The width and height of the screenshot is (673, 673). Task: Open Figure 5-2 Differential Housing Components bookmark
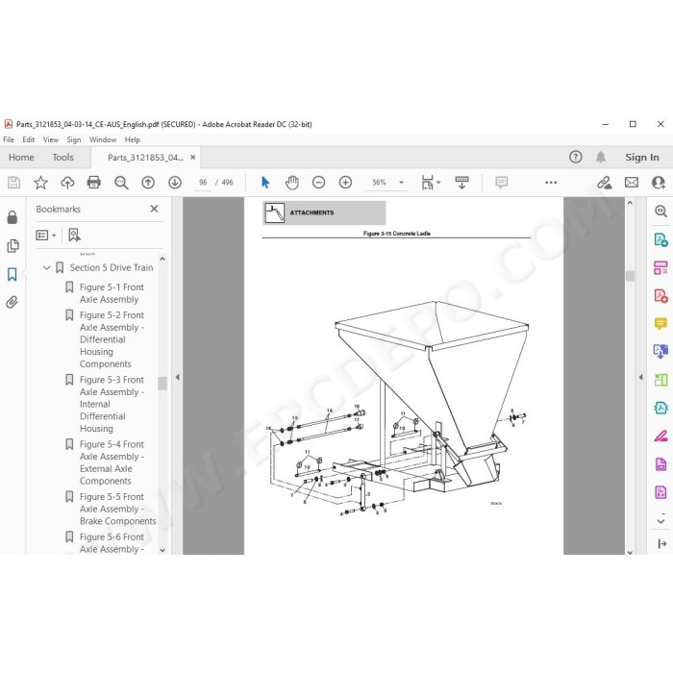tap(112, 339)
